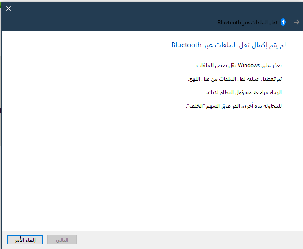The width and height of the screenshot is (303, 249).
Task: Click the window title نقل الملفات عبر Bluetooth
Action: click(247, 23)
